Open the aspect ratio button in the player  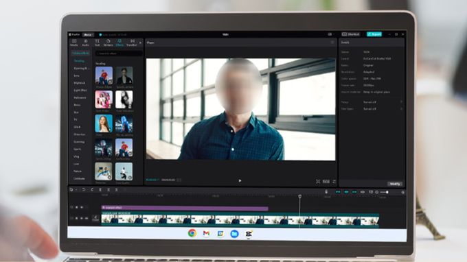pyautogui.click(x=326, y=181)
